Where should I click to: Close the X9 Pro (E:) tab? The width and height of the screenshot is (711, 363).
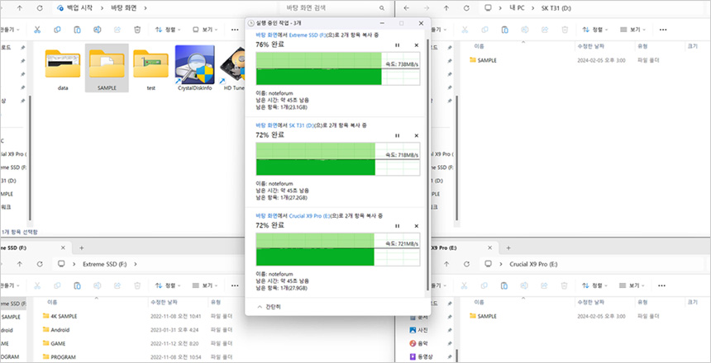489,248
